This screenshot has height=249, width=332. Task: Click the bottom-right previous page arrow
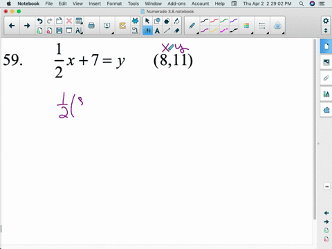click(x=326, y=213)
